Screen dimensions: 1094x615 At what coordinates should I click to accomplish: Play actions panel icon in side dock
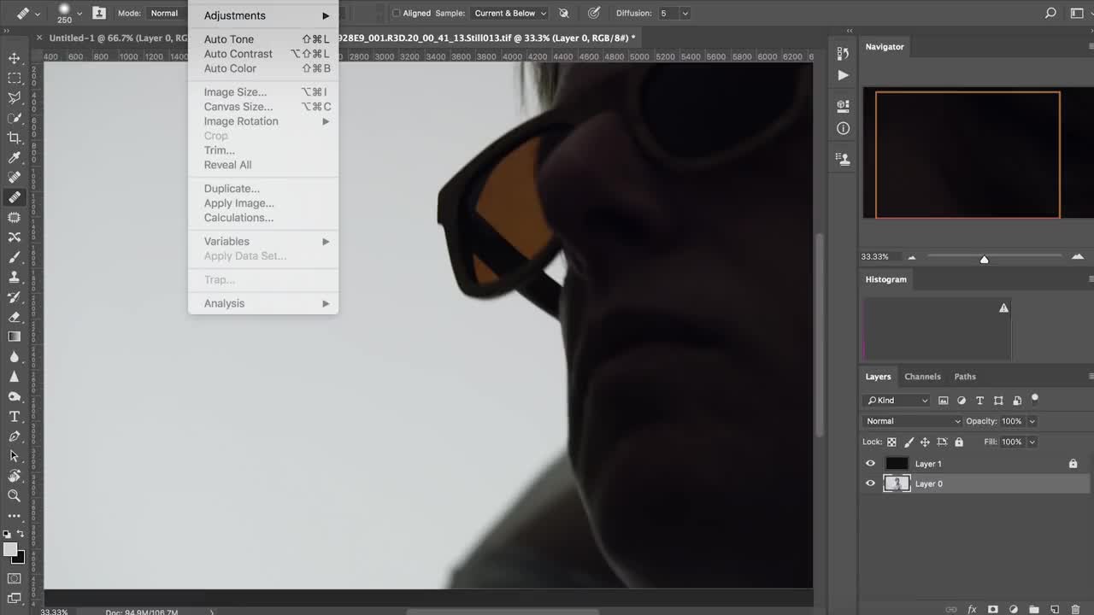tap(843, 75)
